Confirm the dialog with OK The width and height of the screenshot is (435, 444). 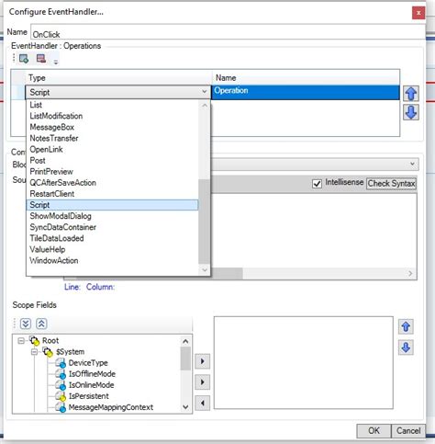(x=374, y=431)
